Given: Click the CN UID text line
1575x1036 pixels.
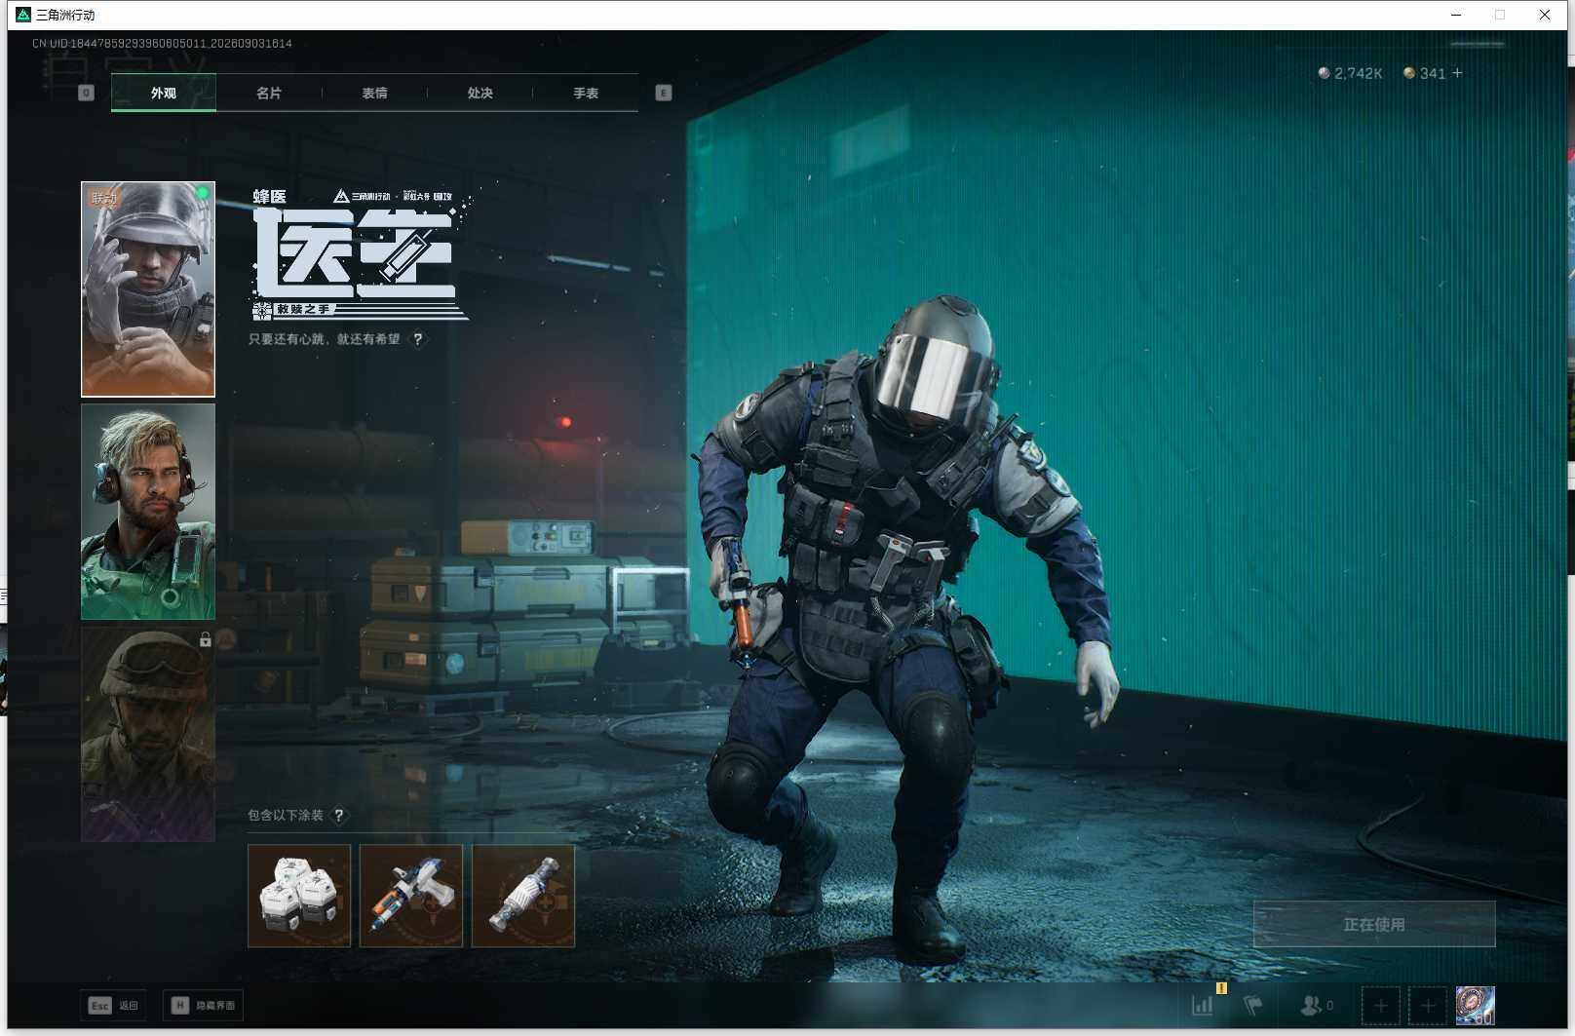Looking at the screenshot, I should point(162,44).
